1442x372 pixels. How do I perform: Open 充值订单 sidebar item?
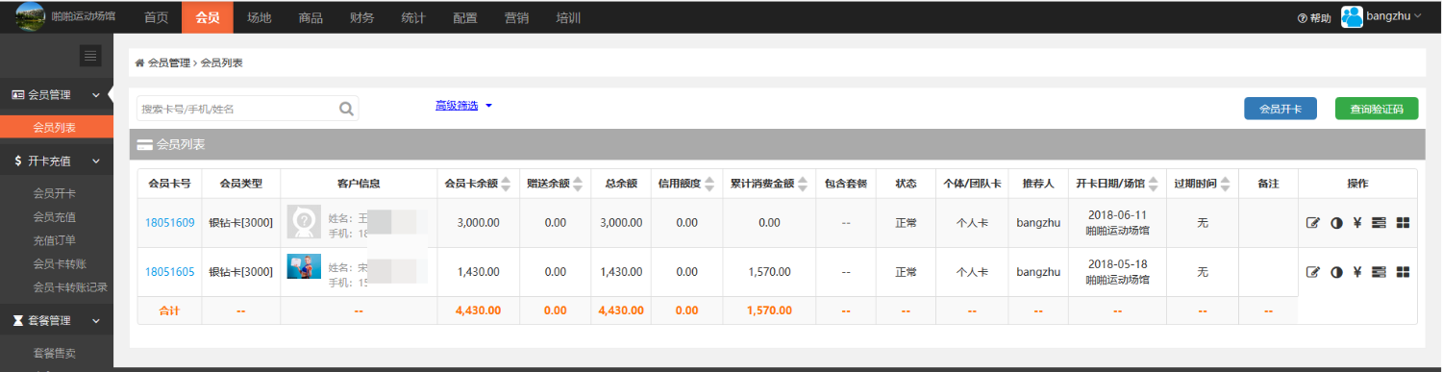click(x=54, y=239)
